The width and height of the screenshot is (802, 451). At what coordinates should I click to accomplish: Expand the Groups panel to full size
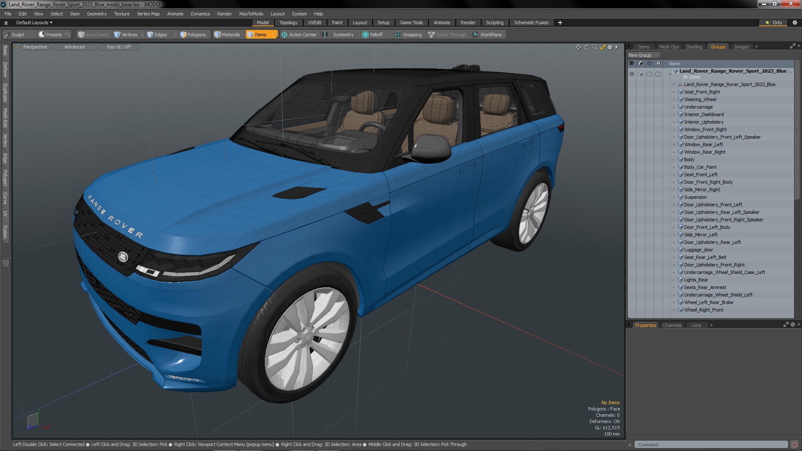pyautogui.click(x=792, y=46)
